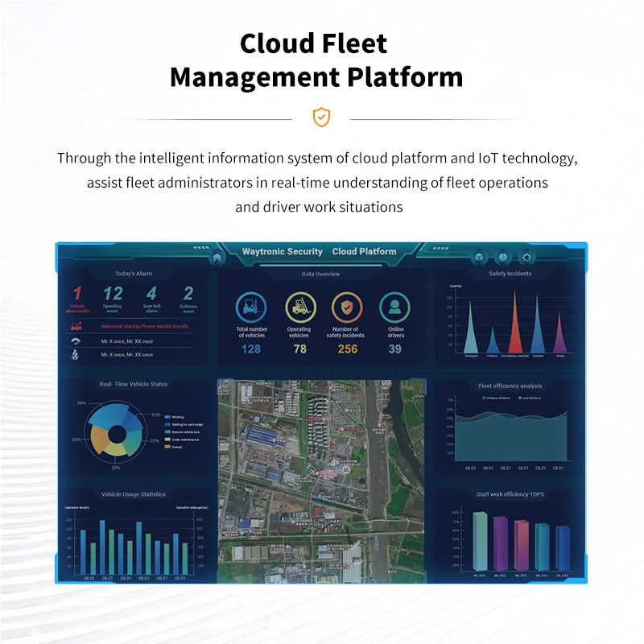Select the pie chart icon in header
The height and width of the screenshot is (644, 644).
click(x=502, y=258)
